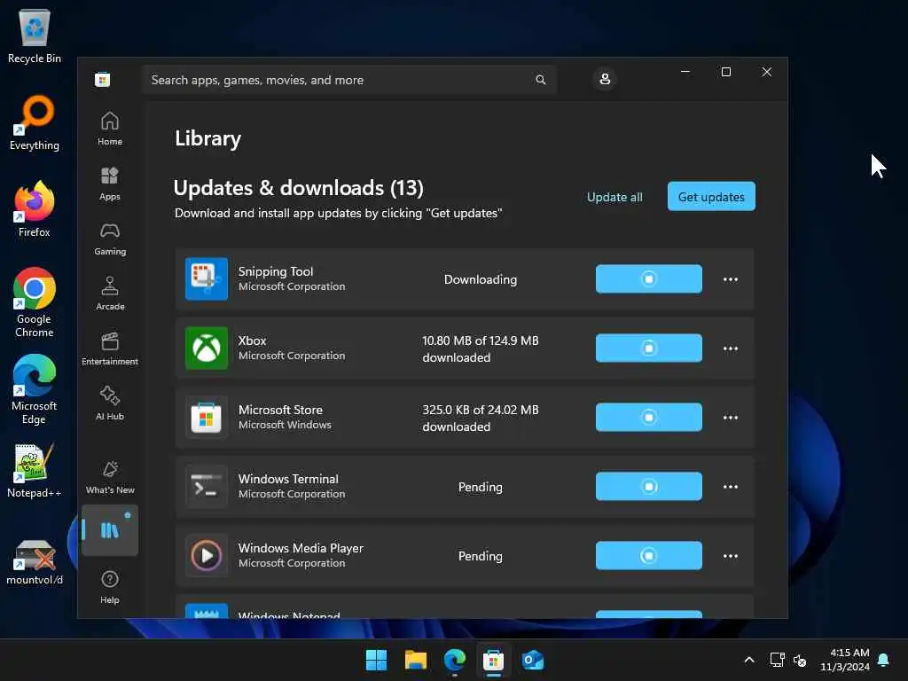Open more options for Windows Terminal
The height and width of the screenshot is (681, 908).
click(x=731, y=487)
